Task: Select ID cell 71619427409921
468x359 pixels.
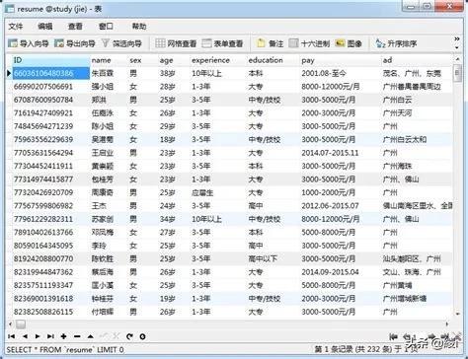Action: (x=51, y=113)
